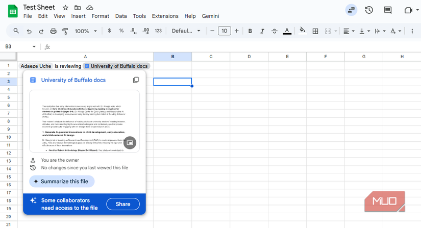
Task: Toggle strikethrough formatting
Action: tap(275, 31)
